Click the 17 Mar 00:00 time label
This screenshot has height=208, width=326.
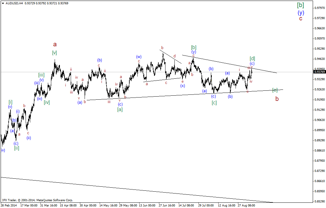pos(29,206)
